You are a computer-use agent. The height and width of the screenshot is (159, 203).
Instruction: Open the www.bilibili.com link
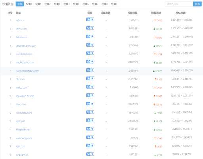(x=24, y=54)
